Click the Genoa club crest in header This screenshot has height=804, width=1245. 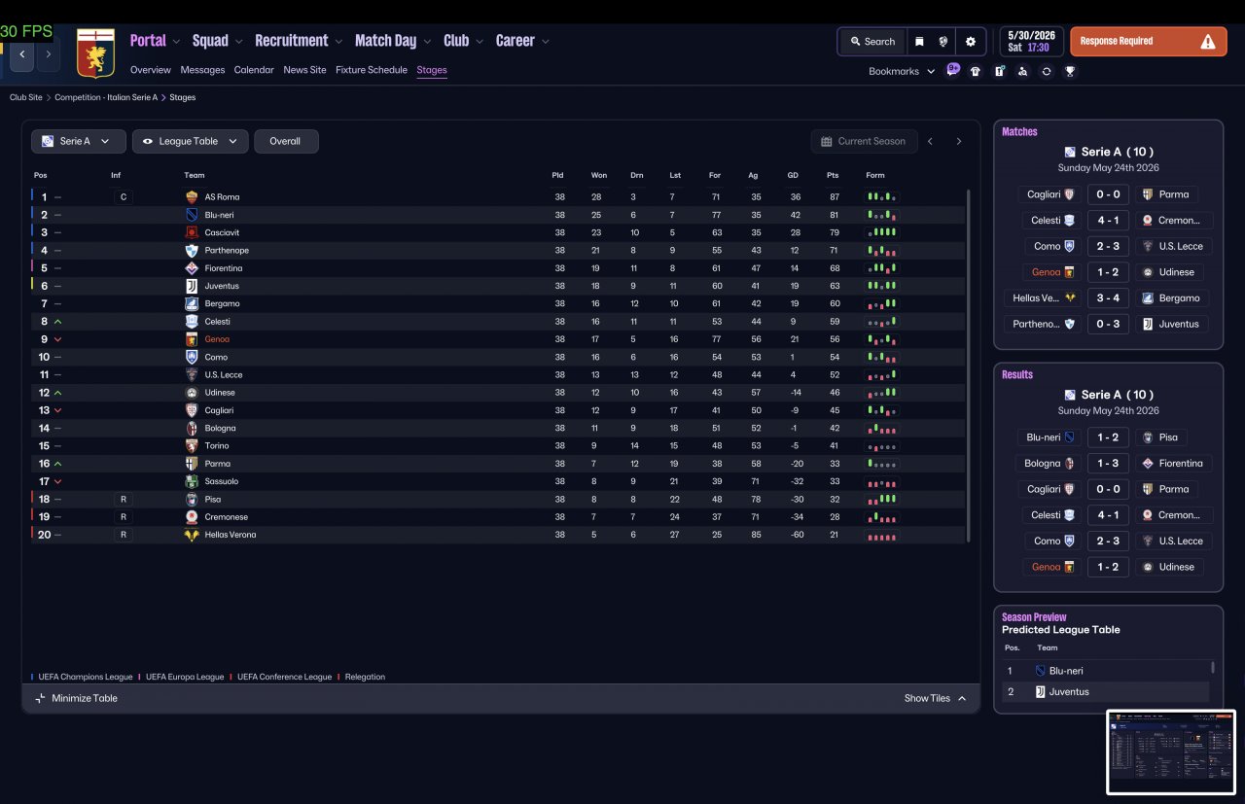pyautogui.click(x=95, y=53)
